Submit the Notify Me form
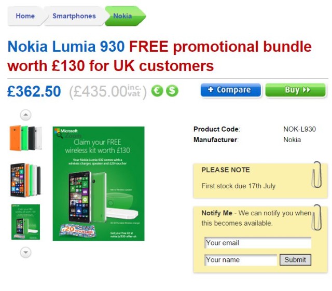Image resolution: width=332 pixels, height=291 pixels. click(x=295, y=260)
